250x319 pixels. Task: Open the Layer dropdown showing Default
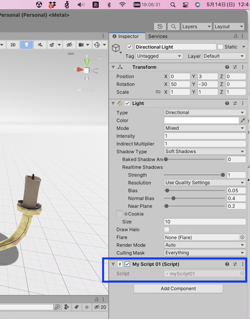pyautogui.click(x=224, y=56)
